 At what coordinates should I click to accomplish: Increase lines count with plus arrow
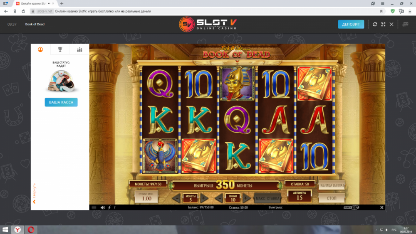coord(246,198)
